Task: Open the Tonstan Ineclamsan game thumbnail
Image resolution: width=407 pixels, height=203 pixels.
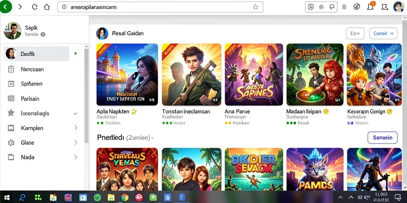Action: pyautogui.click(x=192, y=75)
